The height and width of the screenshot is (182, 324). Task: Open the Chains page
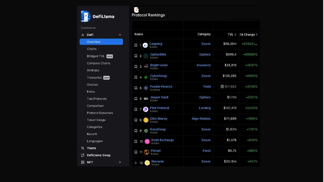[92, 49]
